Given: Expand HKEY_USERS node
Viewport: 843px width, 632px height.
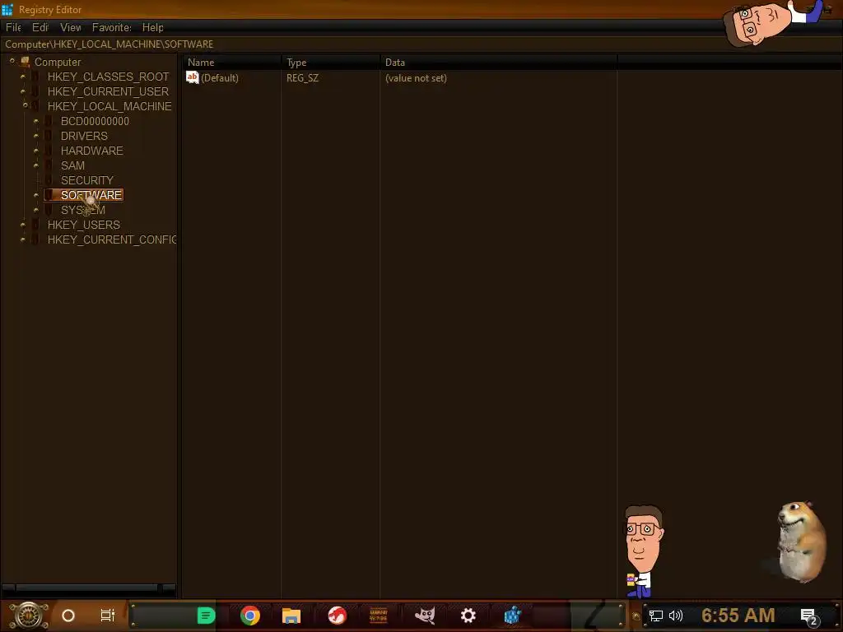Looking at the screenshot, I should [x=22, y=225].
